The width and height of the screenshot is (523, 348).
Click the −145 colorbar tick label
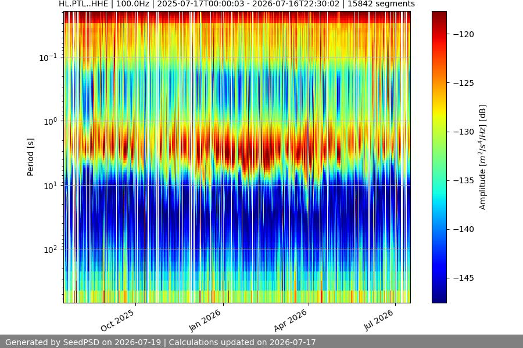[464, 278]
